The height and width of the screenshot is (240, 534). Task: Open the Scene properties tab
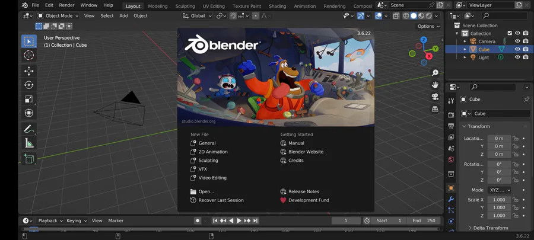[451, 149]
